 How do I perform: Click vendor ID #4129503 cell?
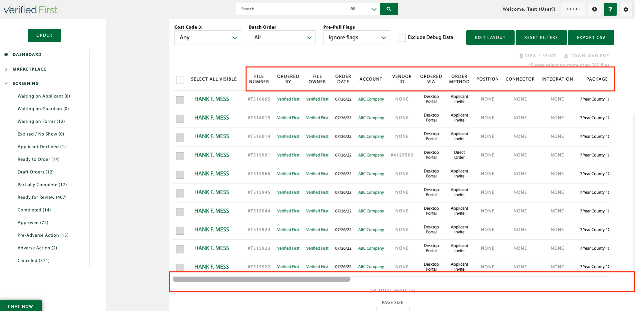coord(402,155)
